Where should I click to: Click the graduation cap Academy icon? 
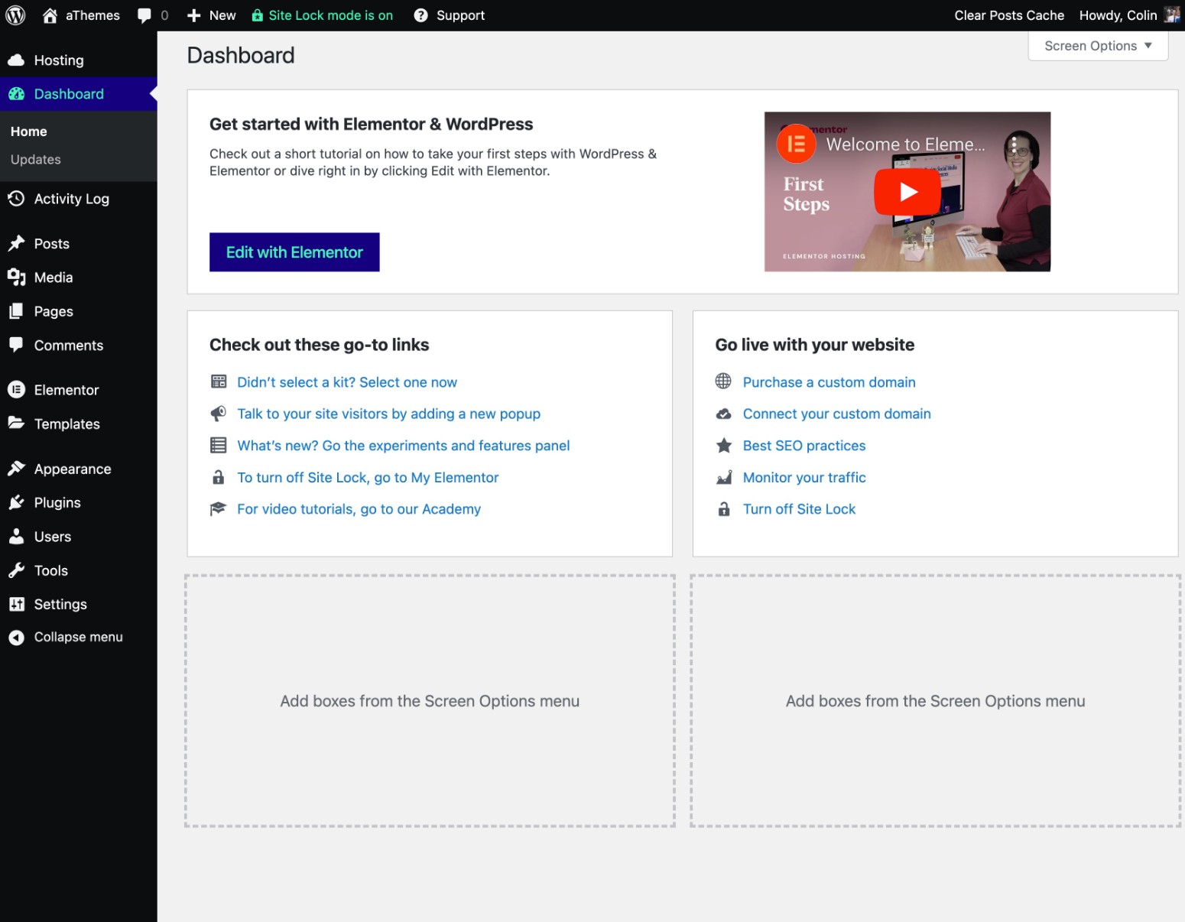(x=219, y=508)
